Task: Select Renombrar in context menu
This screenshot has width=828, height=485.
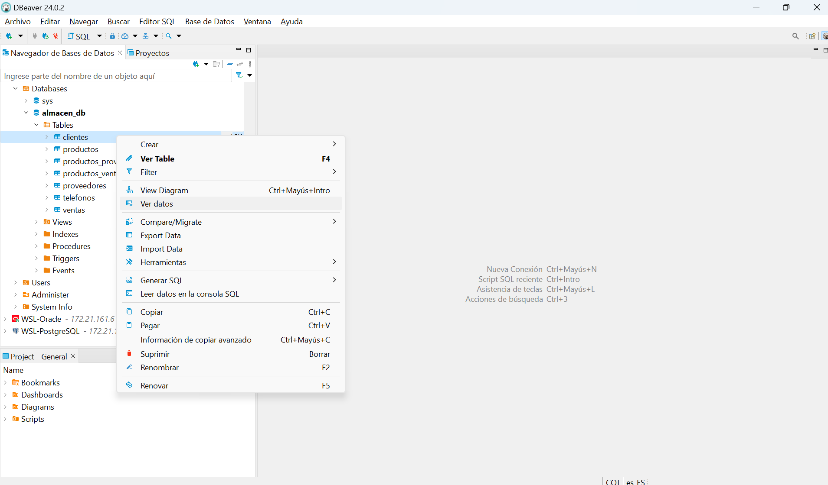Action: 231,367
